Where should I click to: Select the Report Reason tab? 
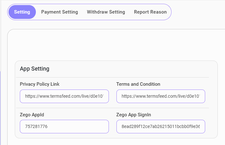150,12
